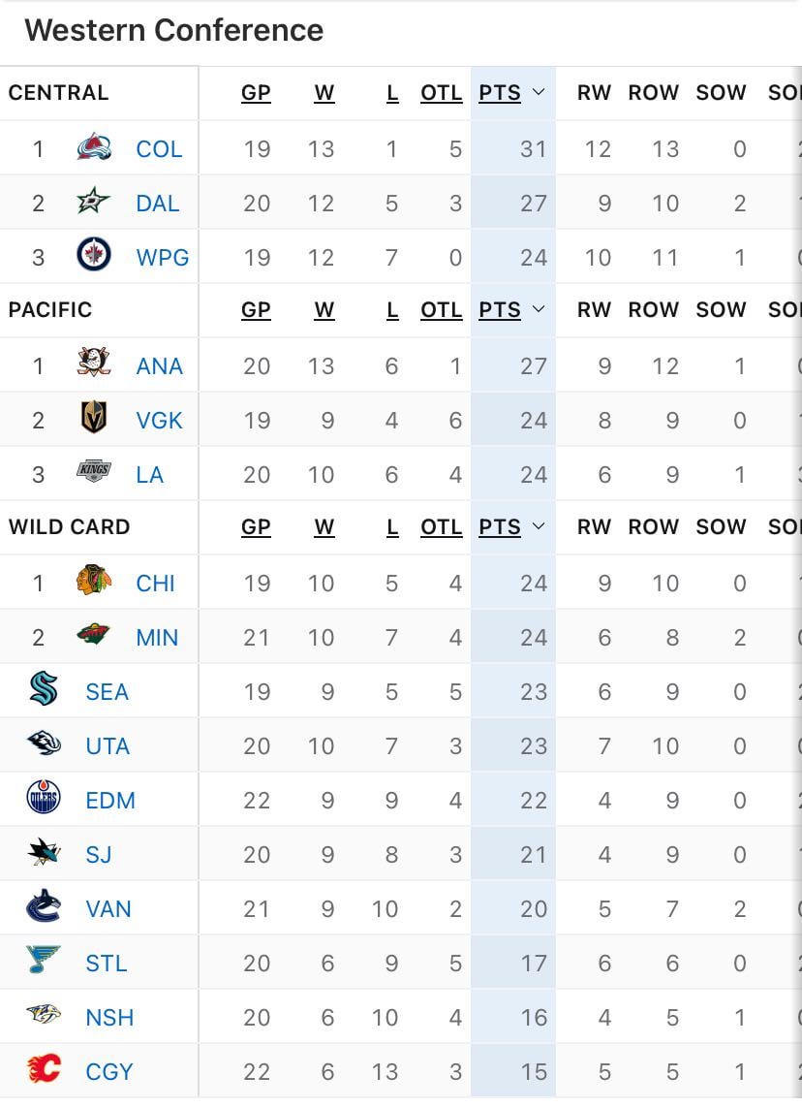
Task: Tap the Calgary Flames logo
Action: [x=44, y=1071]
